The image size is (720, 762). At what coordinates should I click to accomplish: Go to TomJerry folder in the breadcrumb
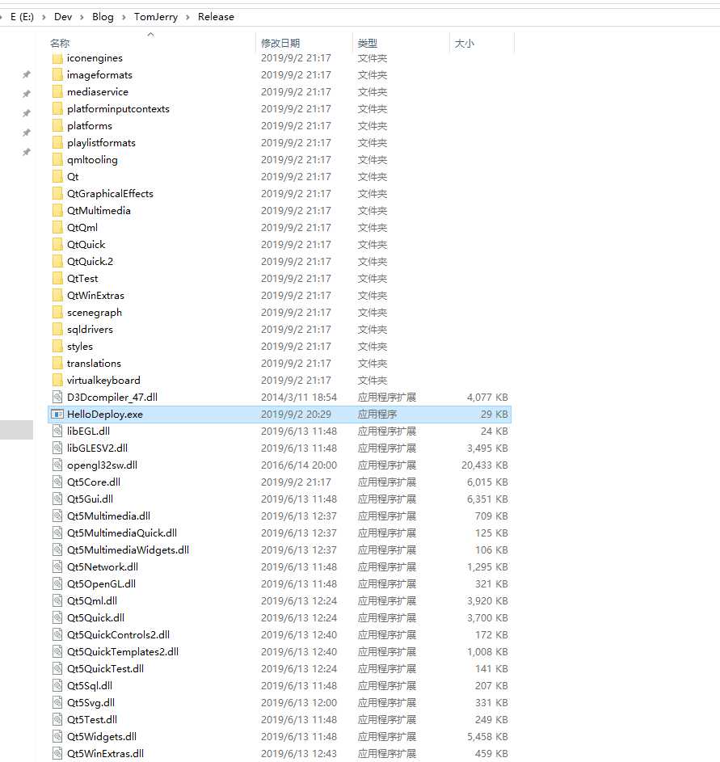(156, 17)
